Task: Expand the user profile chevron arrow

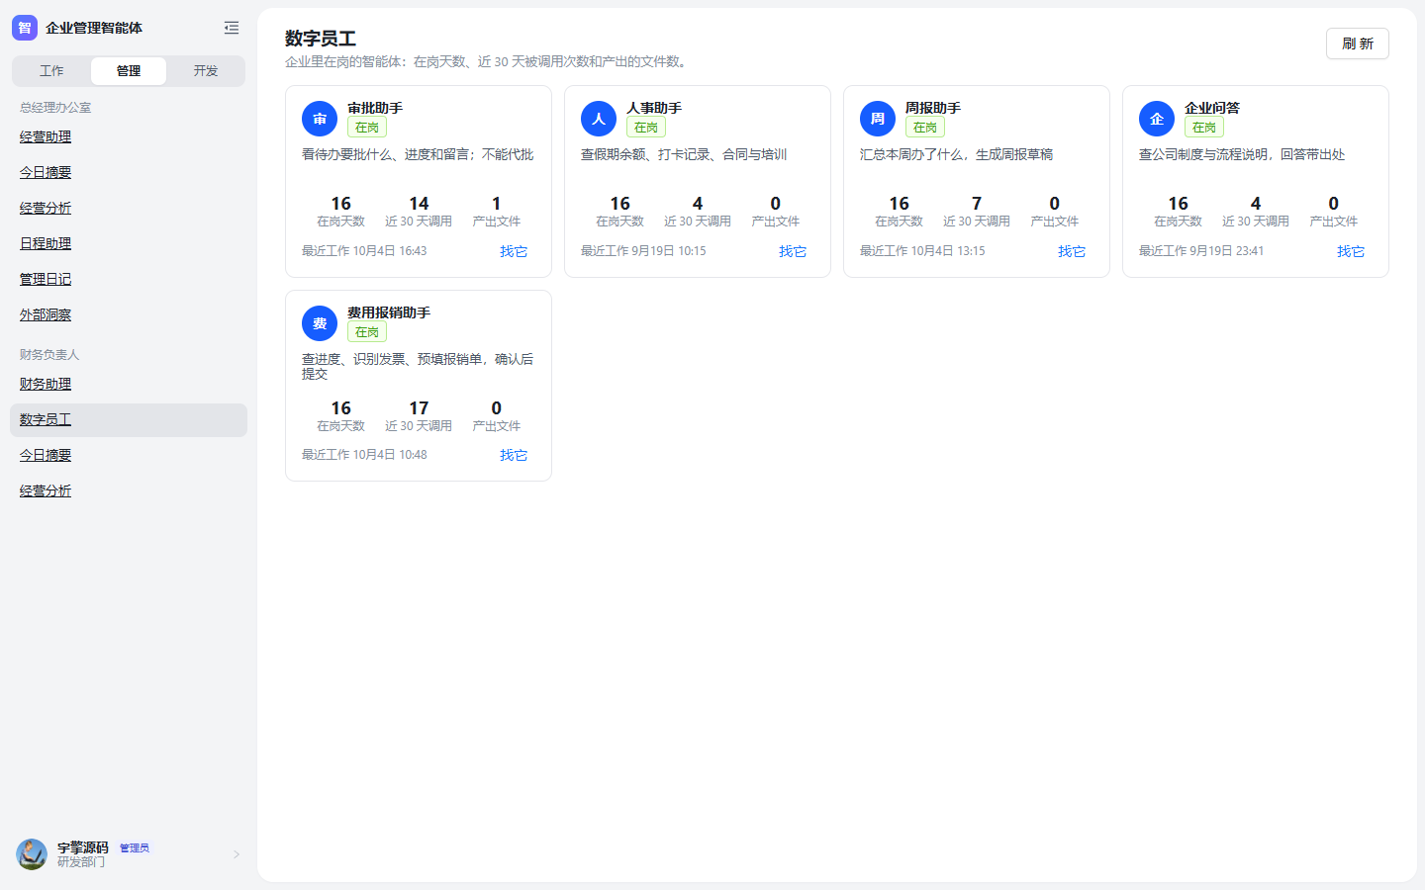Action: [237, 854]
